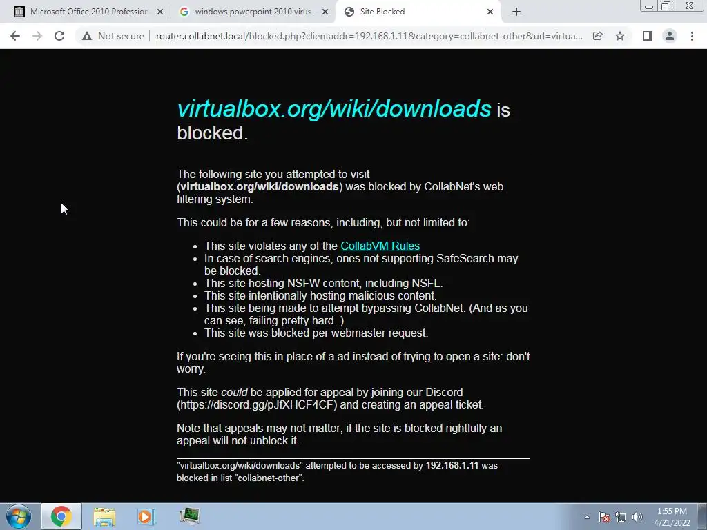The width and height of the screenshot is (707, 530).
Task: Click the virtualbox.org/wiki/downloads heading
Action: [333, 109]
